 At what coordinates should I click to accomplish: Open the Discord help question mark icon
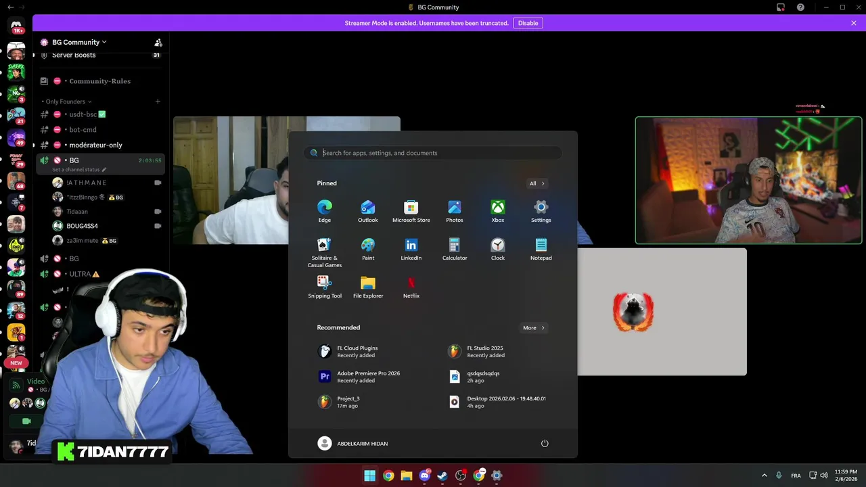800,7
